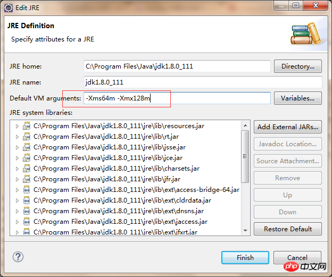Click the jar icon beside dnsns.jar
Image resolution: width=332 pixels, height=277 pixels.
[x=27, y=211]
